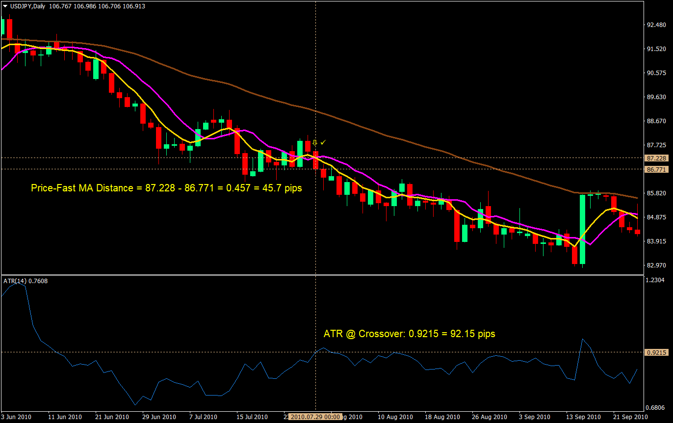Click the 3 Jun 2010 axis label
This screenshot has height=423, width=673.
click(16, 416)
